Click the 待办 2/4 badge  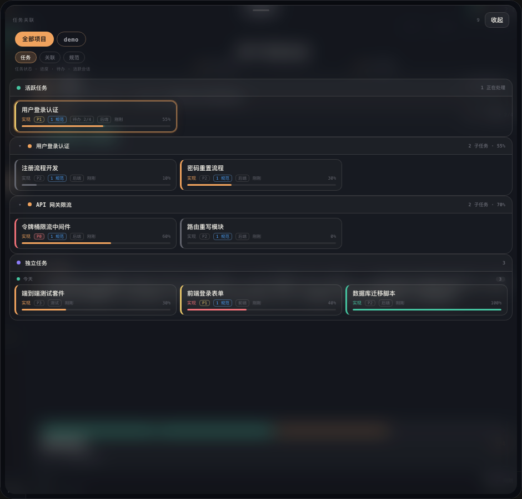coord(82,119)
